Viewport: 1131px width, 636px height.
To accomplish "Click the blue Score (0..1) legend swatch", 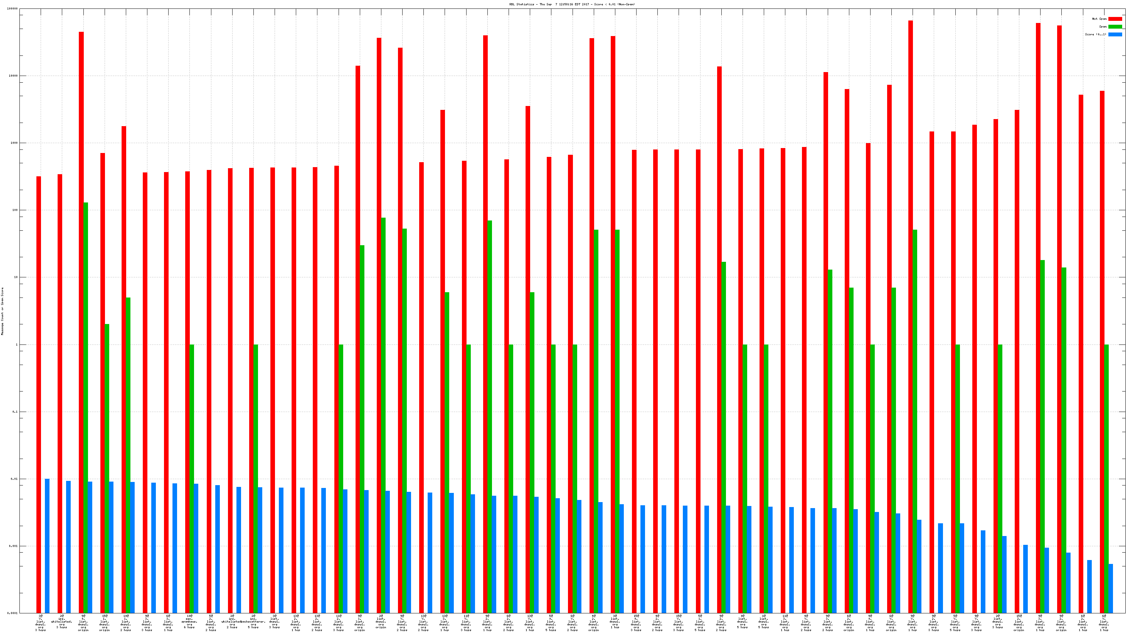I will coord(1115,34).
